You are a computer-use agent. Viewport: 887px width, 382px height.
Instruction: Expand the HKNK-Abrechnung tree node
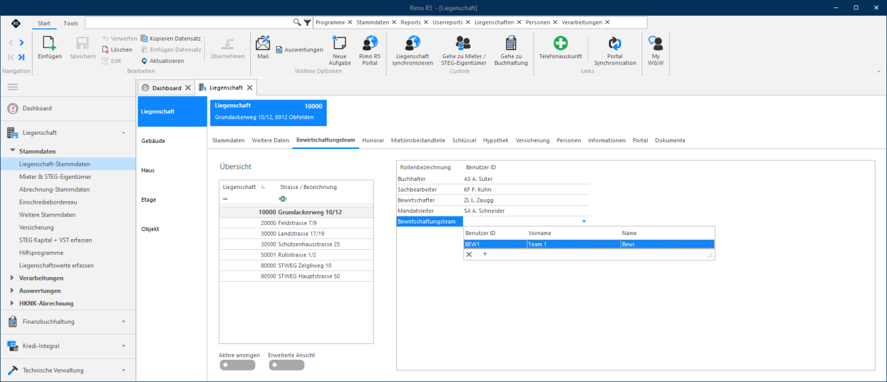[x=12, y=303]
